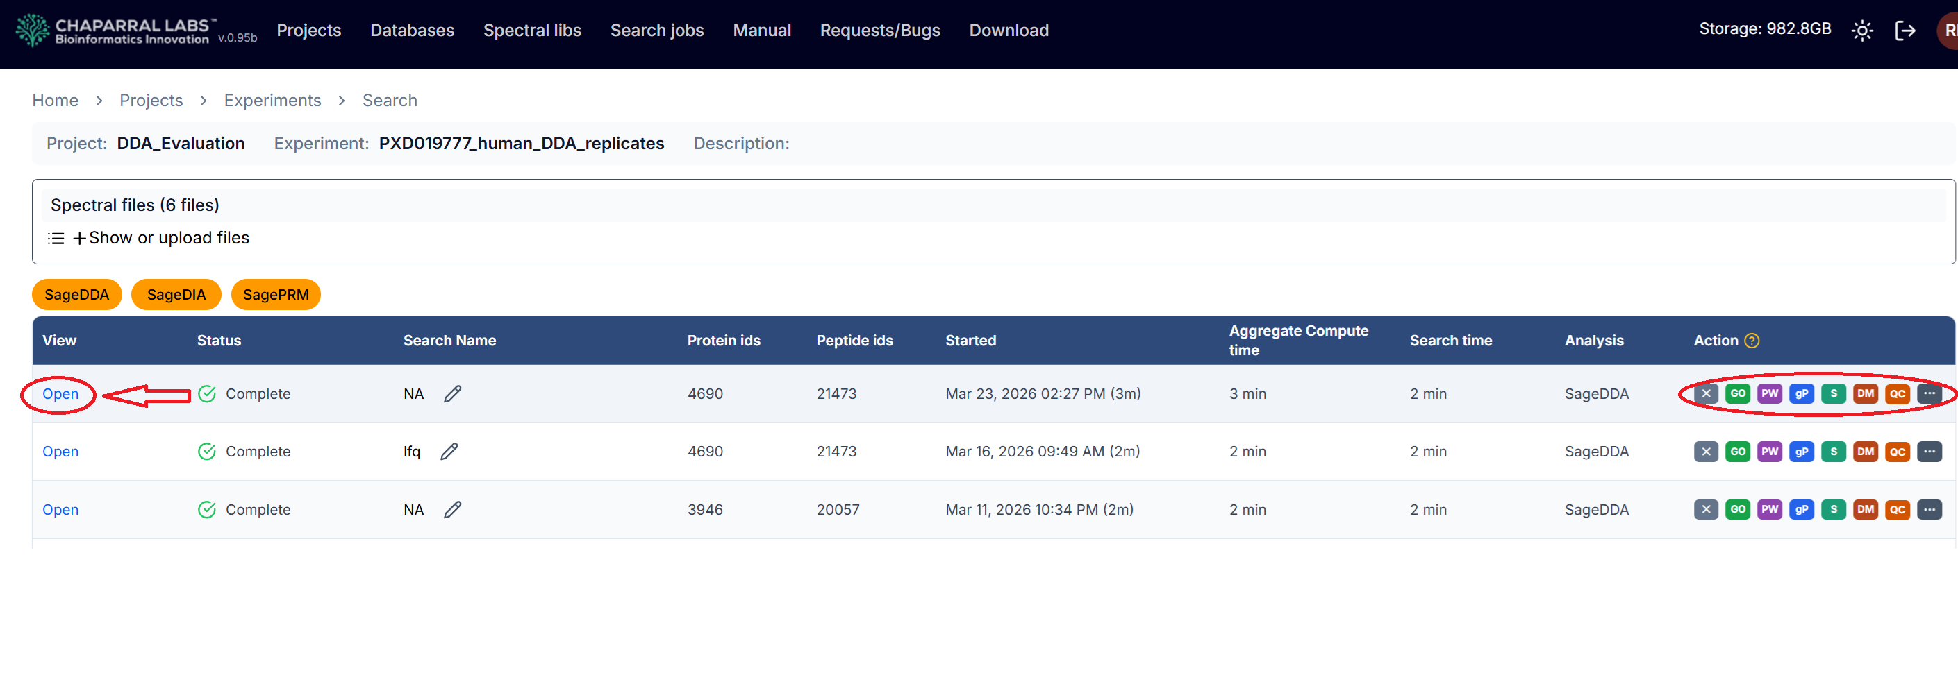Start a SageDIA search
This screenshot has height=684, width=1958.
pyautogui.click(x=176, y=295)
